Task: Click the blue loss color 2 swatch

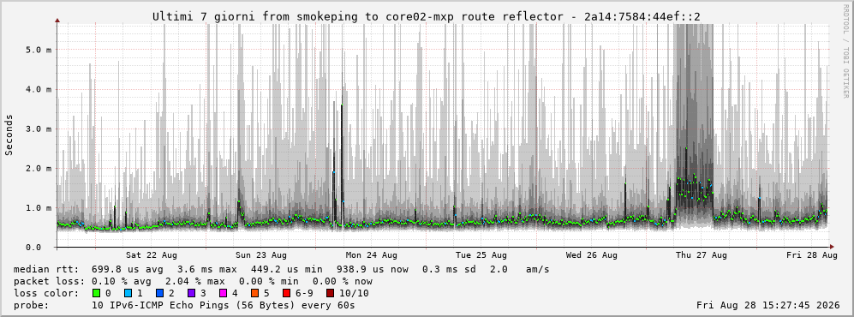Action: (x=159, y=293)
